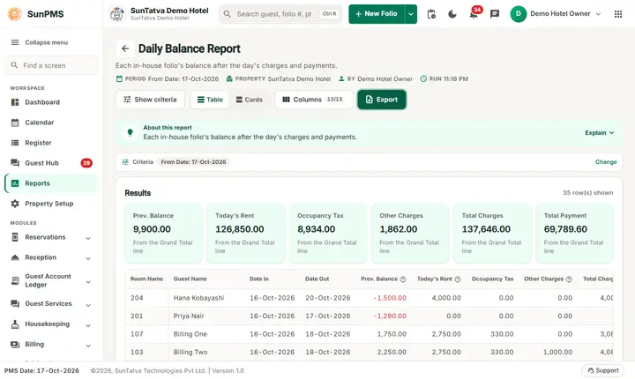Expand Billing chevron
The width and height of the screenshot is (635, 379).
tap(88, 346)
